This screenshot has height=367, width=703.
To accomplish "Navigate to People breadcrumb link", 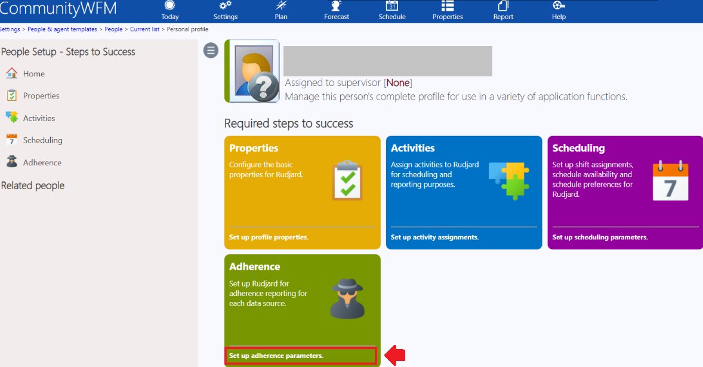I will tap(113, 29).
